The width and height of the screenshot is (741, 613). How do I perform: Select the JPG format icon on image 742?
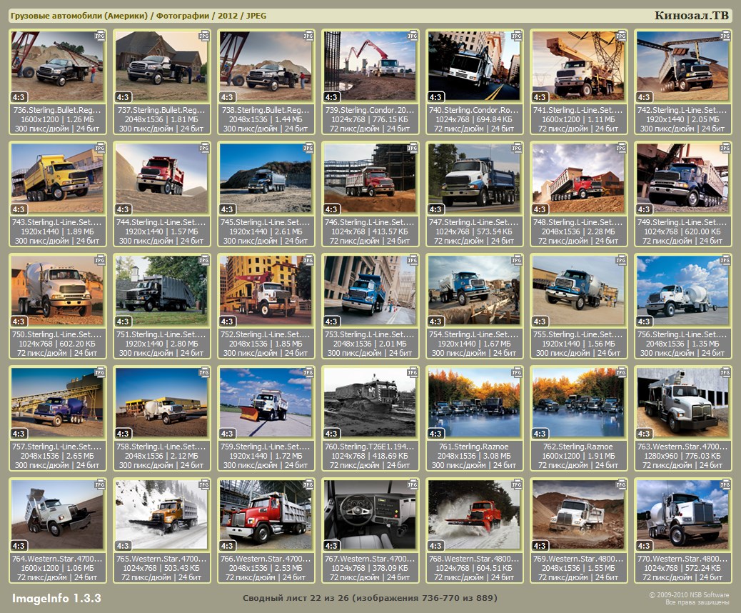click(x=725, y=36)
